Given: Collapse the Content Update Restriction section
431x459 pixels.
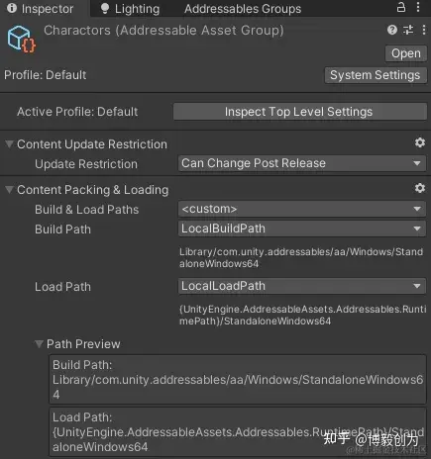Looking at the screenshot, I should click(x=9, y=144).
